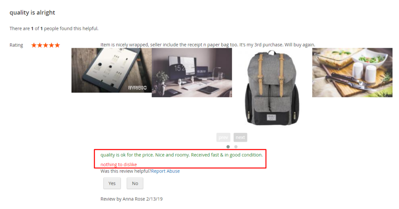
Task: Click the red 'nothing to dislike' text
Action: click(x=118, y=164)
